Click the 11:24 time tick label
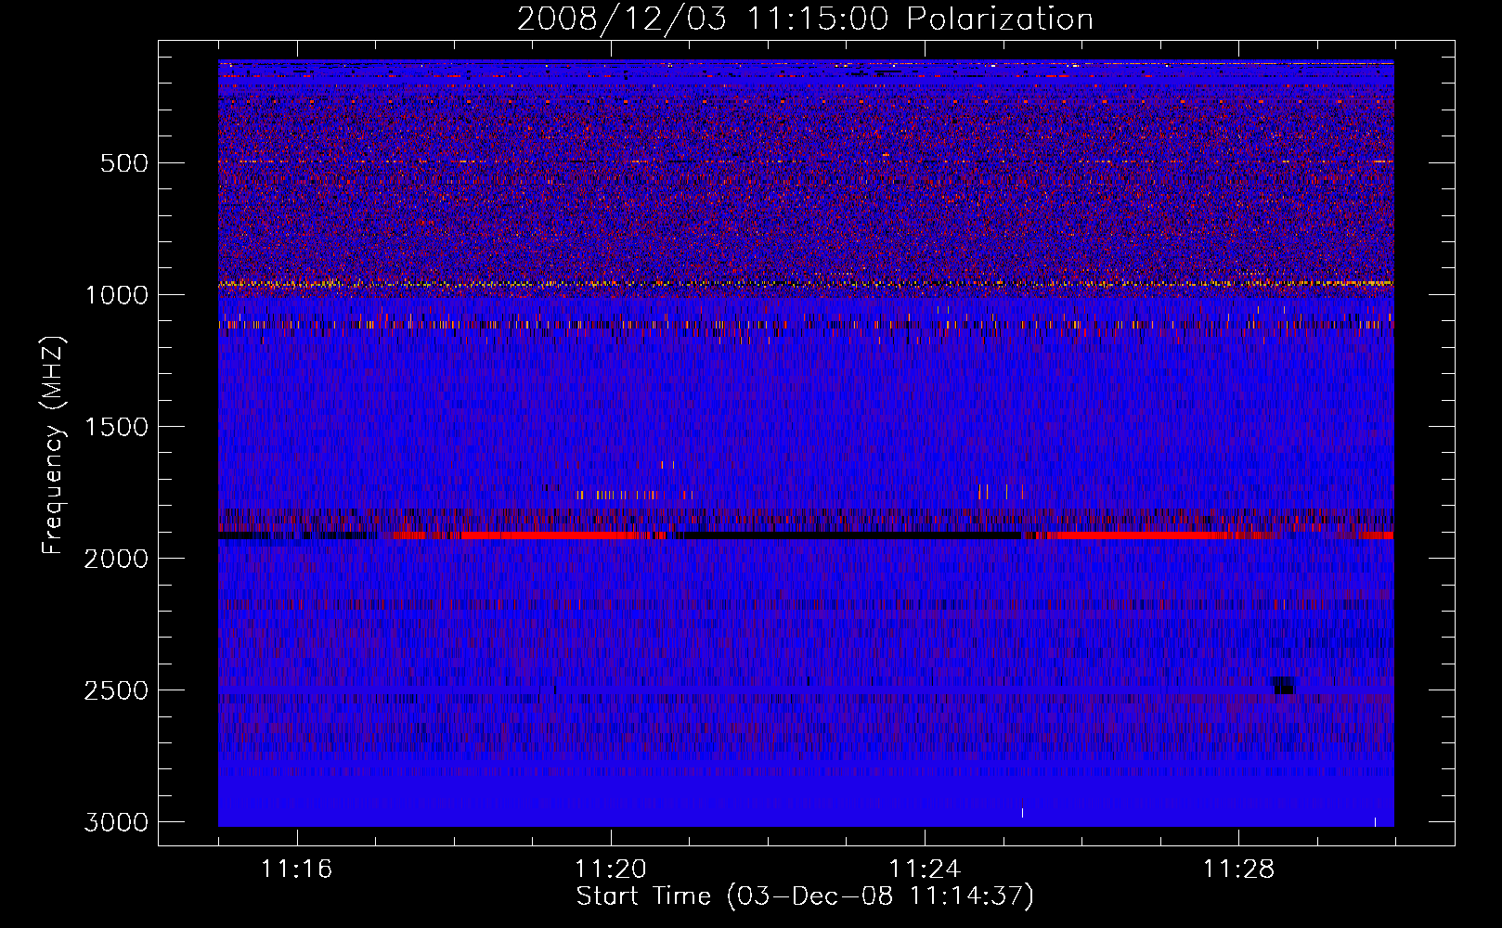 pos(925,870)
